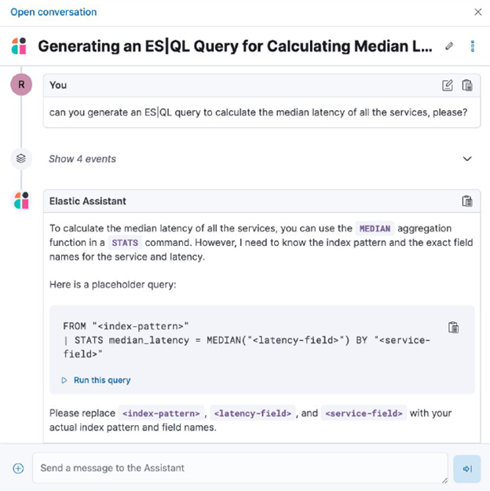
Task: Edit the You message with pencil-square icon
Action: point(448,85)
